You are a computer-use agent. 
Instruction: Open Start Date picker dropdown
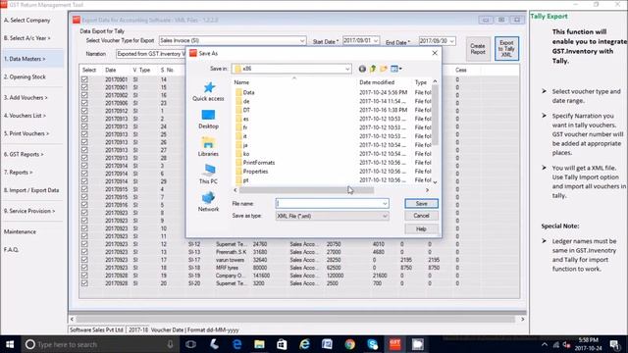376,41
